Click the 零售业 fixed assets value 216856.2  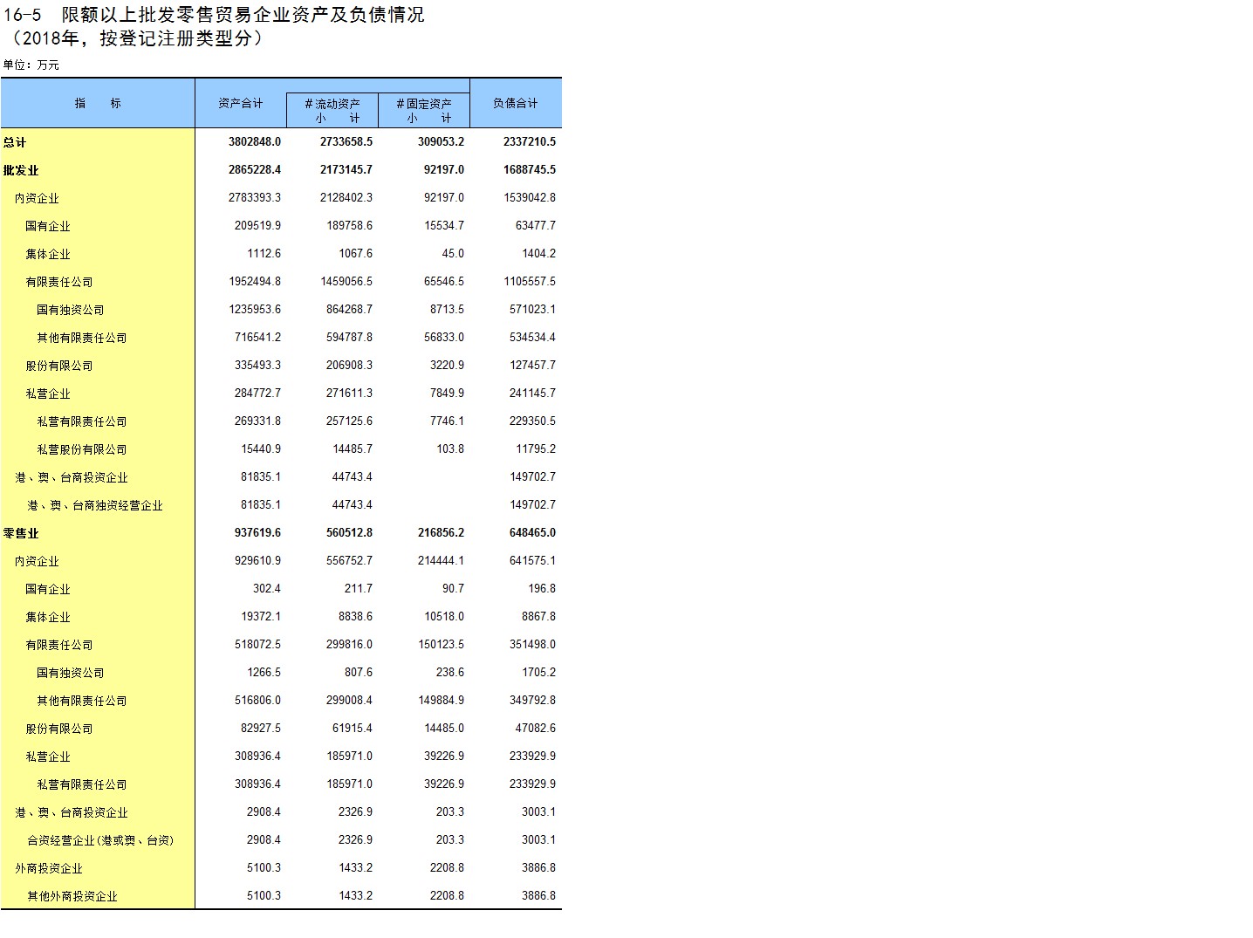tap(441, 532)
